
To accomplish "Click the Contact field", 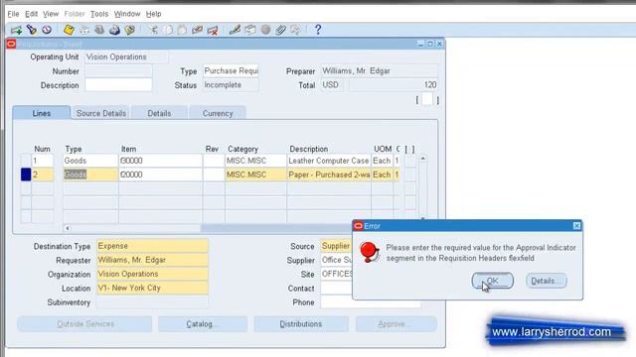I will [337, 289].
